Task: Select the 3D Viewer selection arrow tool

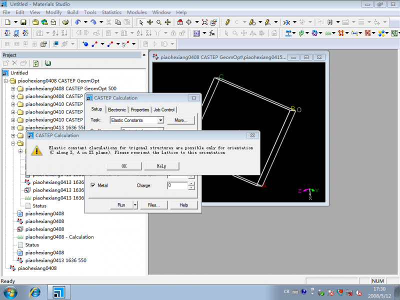Action: (141, 22)
